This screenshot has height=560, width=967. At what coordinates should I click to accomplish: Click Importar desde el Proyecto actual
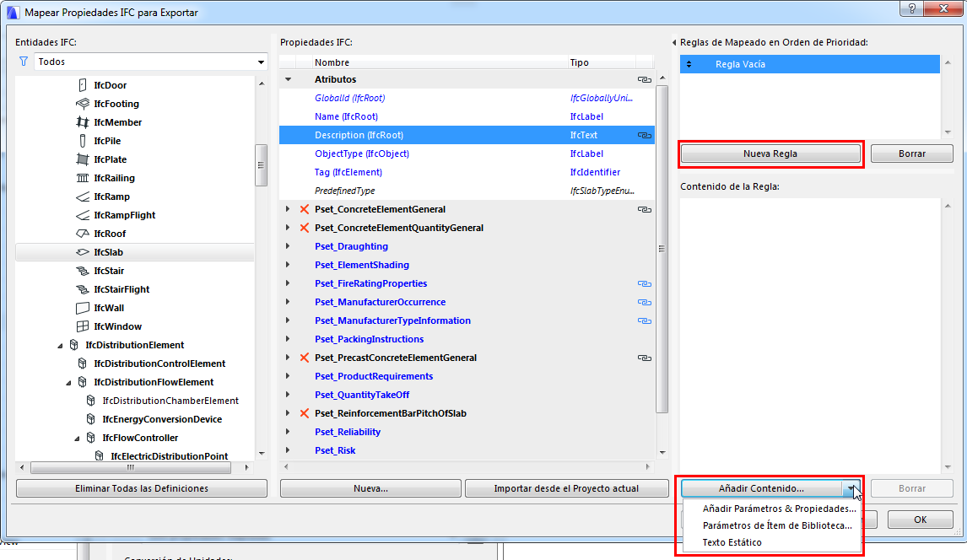[566, 488]
